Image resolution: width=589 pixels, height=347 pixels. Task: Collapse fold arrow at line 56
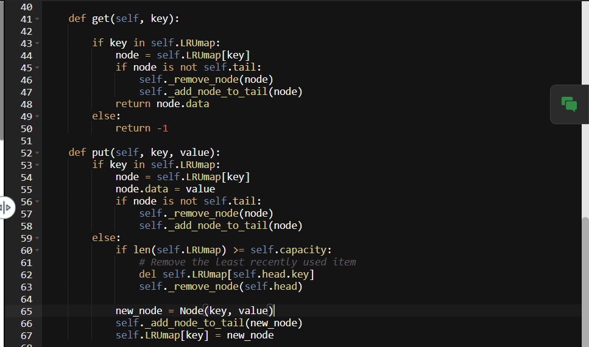pos(37,202)
